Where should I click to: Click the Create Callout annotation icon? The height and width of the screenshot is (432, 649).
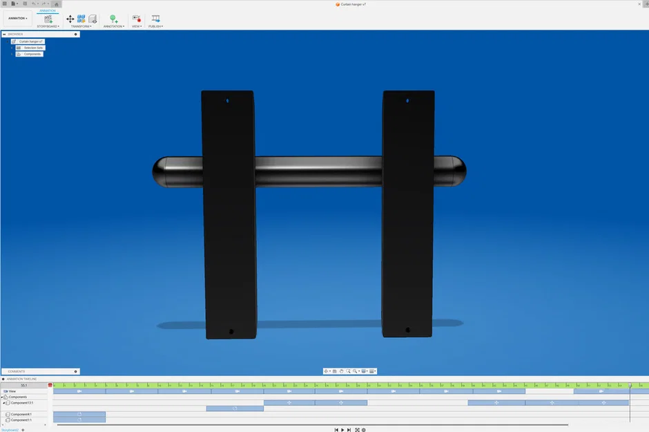coord(113,19)
